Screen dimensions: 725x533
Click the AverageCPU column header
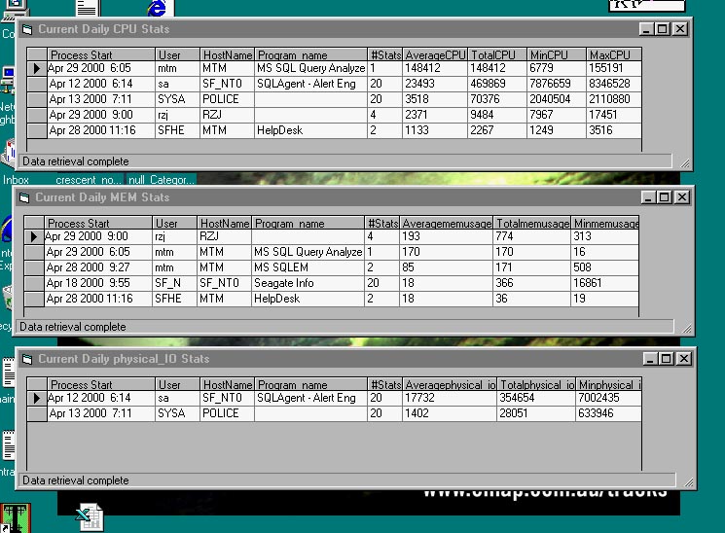[435, 54]
